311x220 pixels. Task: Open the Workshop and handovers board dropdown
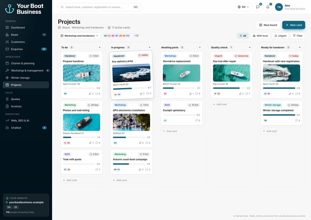[x=79, y=36]
